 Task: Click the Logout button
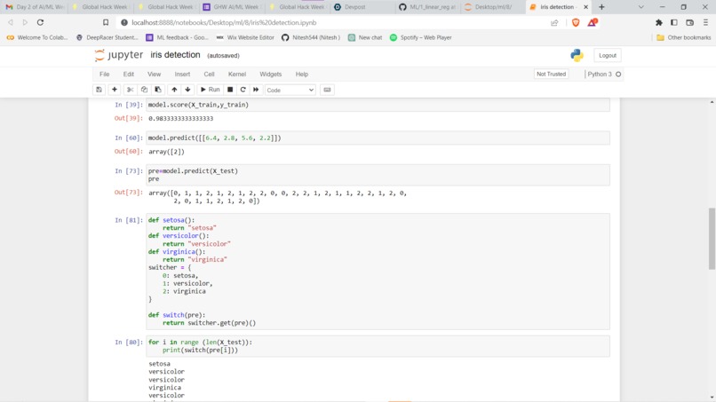(x=608, y=55)
